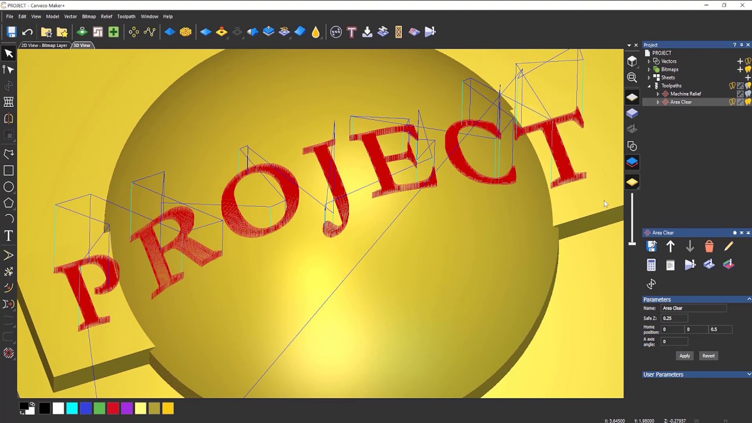This screenshot has height=423, width=752.
Task: Click the Save Toolpath disk icon in Area Clear panel
Action: [x=651, y=246]
